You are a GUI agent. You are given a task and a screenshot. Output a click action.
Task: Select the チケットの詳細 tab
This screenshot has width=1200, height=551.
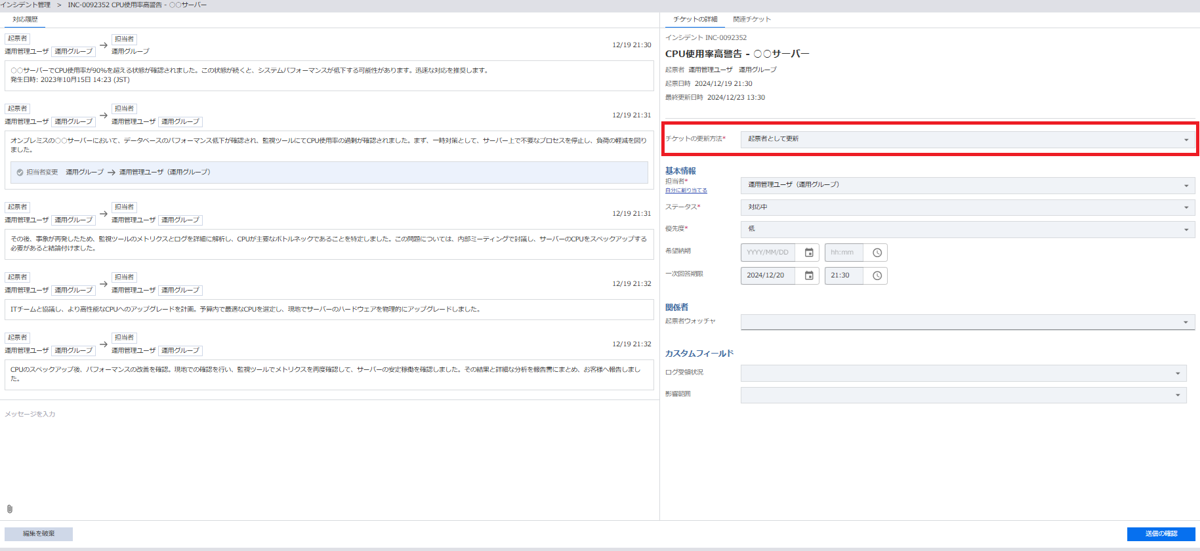click(x=695, y=20)
